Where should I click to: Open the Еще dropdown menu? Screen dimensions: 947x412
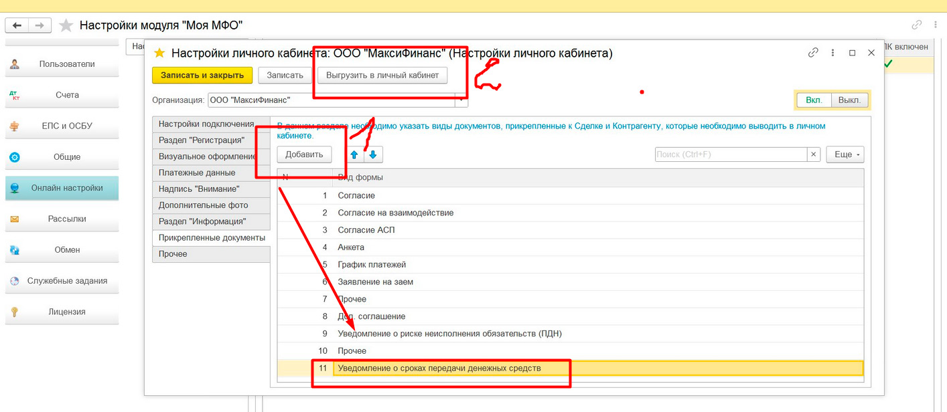(x=845, y=154)
